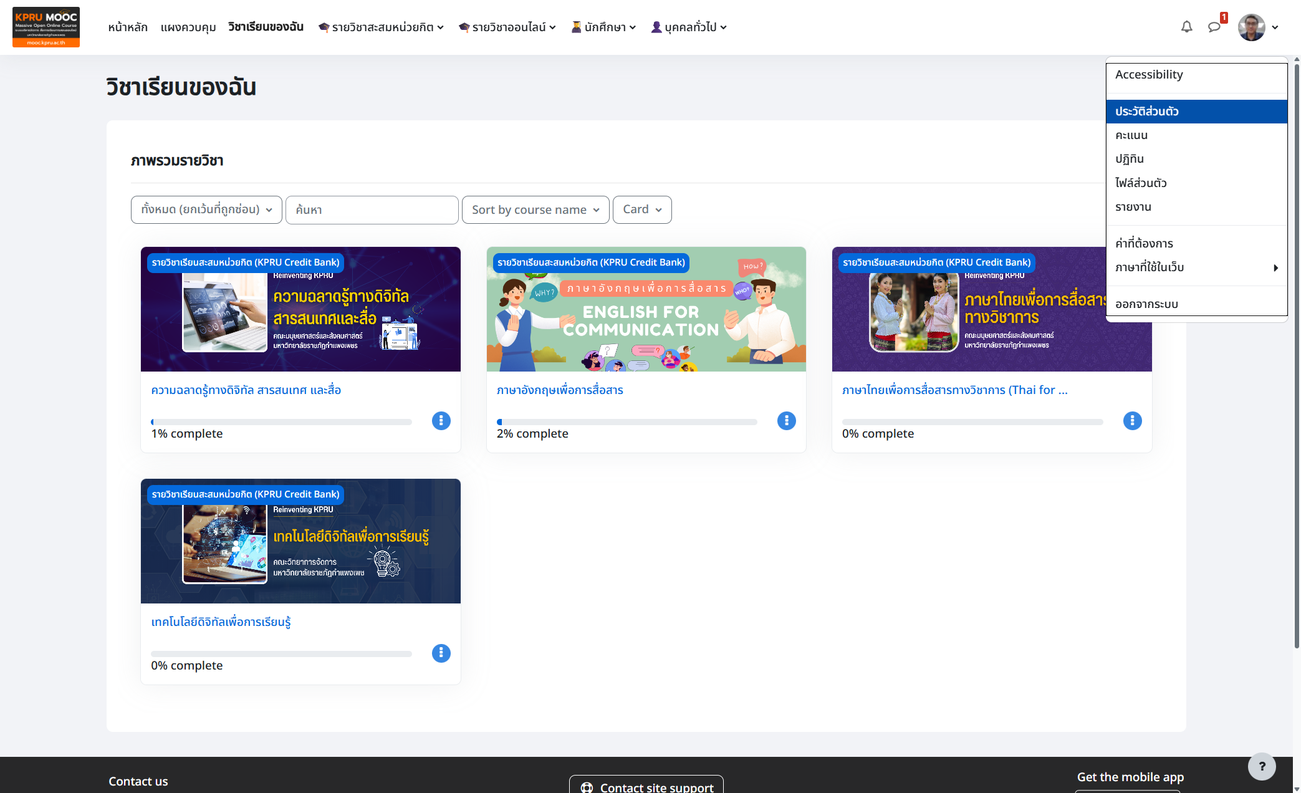Viewport: 1301px width, 793px height.
Task: Expand the นักศึกษา nav dropdown
Action: pyautogui.click(x=603, y=27)
